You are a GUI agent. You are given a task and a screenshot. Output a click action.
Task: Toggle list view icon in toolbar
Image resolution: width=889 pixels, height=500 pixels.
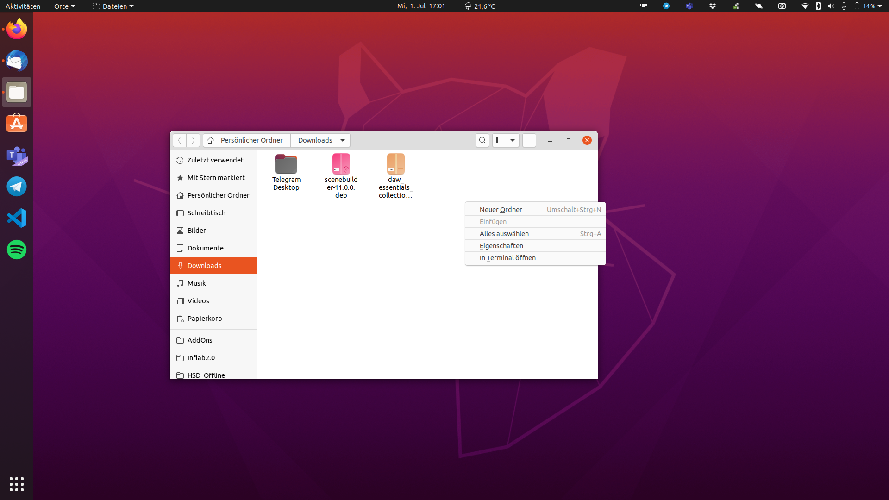point(499,140)
